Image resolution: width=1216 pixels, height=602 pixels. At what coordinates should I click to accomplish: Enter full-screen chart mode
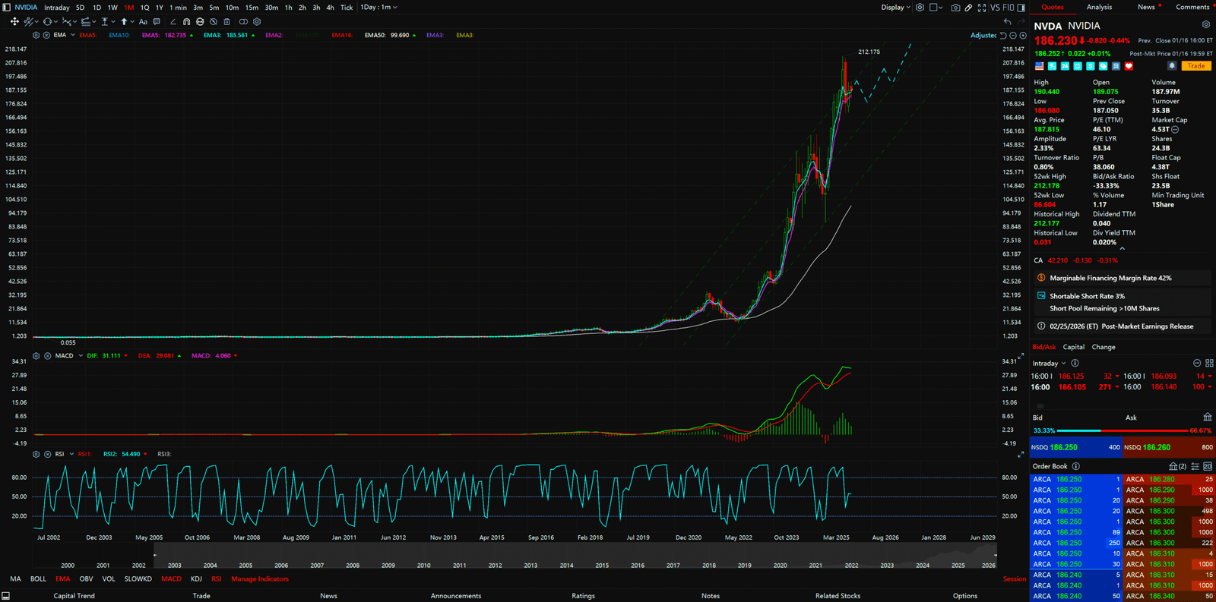[x=982, y=8]
